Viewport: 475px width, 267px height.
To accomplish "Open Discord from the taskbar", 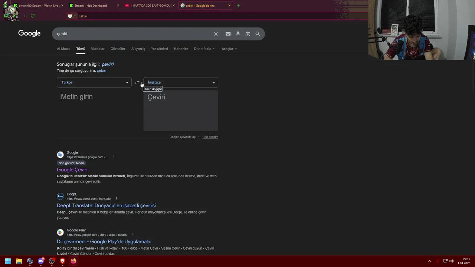I will (x=41, y=261).
